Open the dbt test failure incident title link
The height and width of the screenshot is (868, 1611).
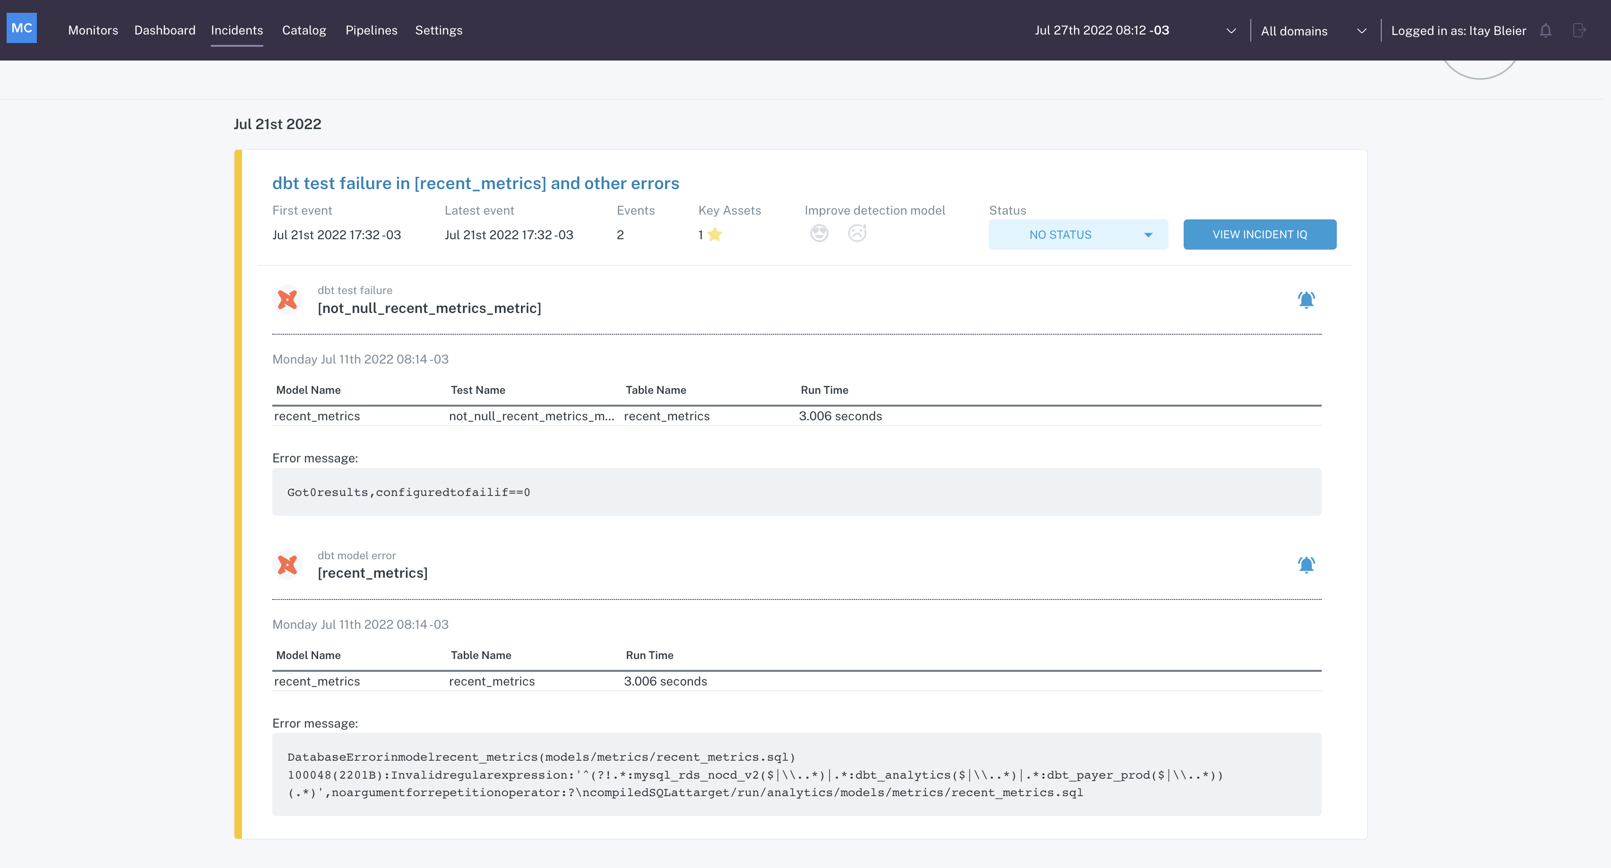click(x=475, y=183)
